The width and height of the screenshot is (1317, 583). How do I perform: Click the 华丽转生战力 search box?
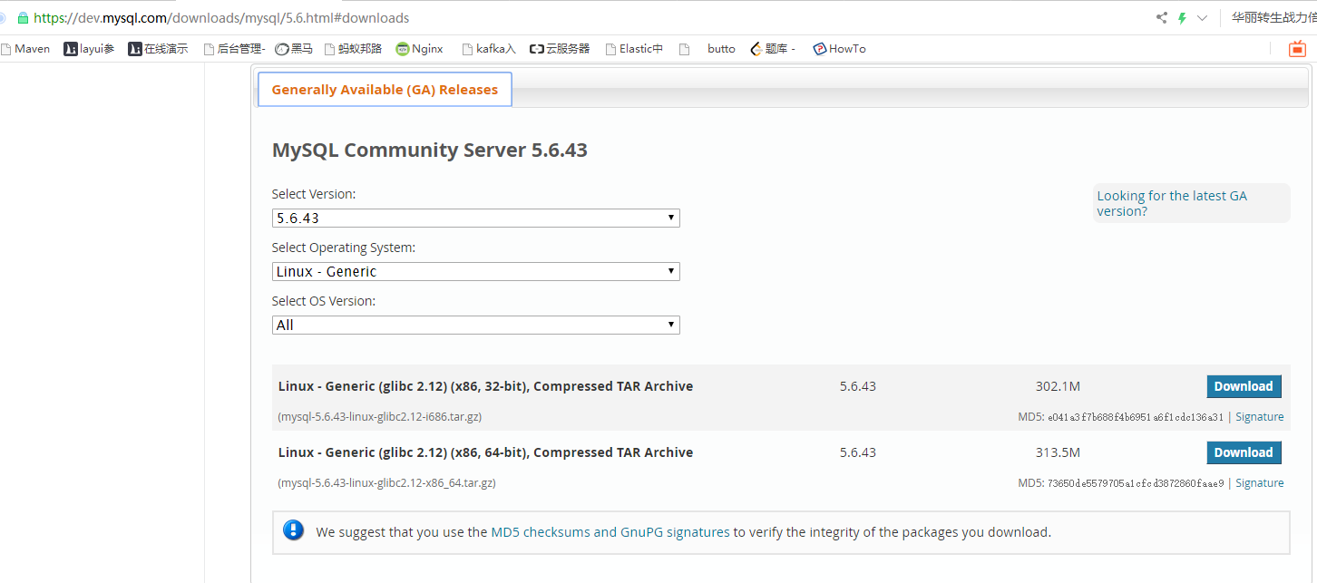coord(1273,18)
